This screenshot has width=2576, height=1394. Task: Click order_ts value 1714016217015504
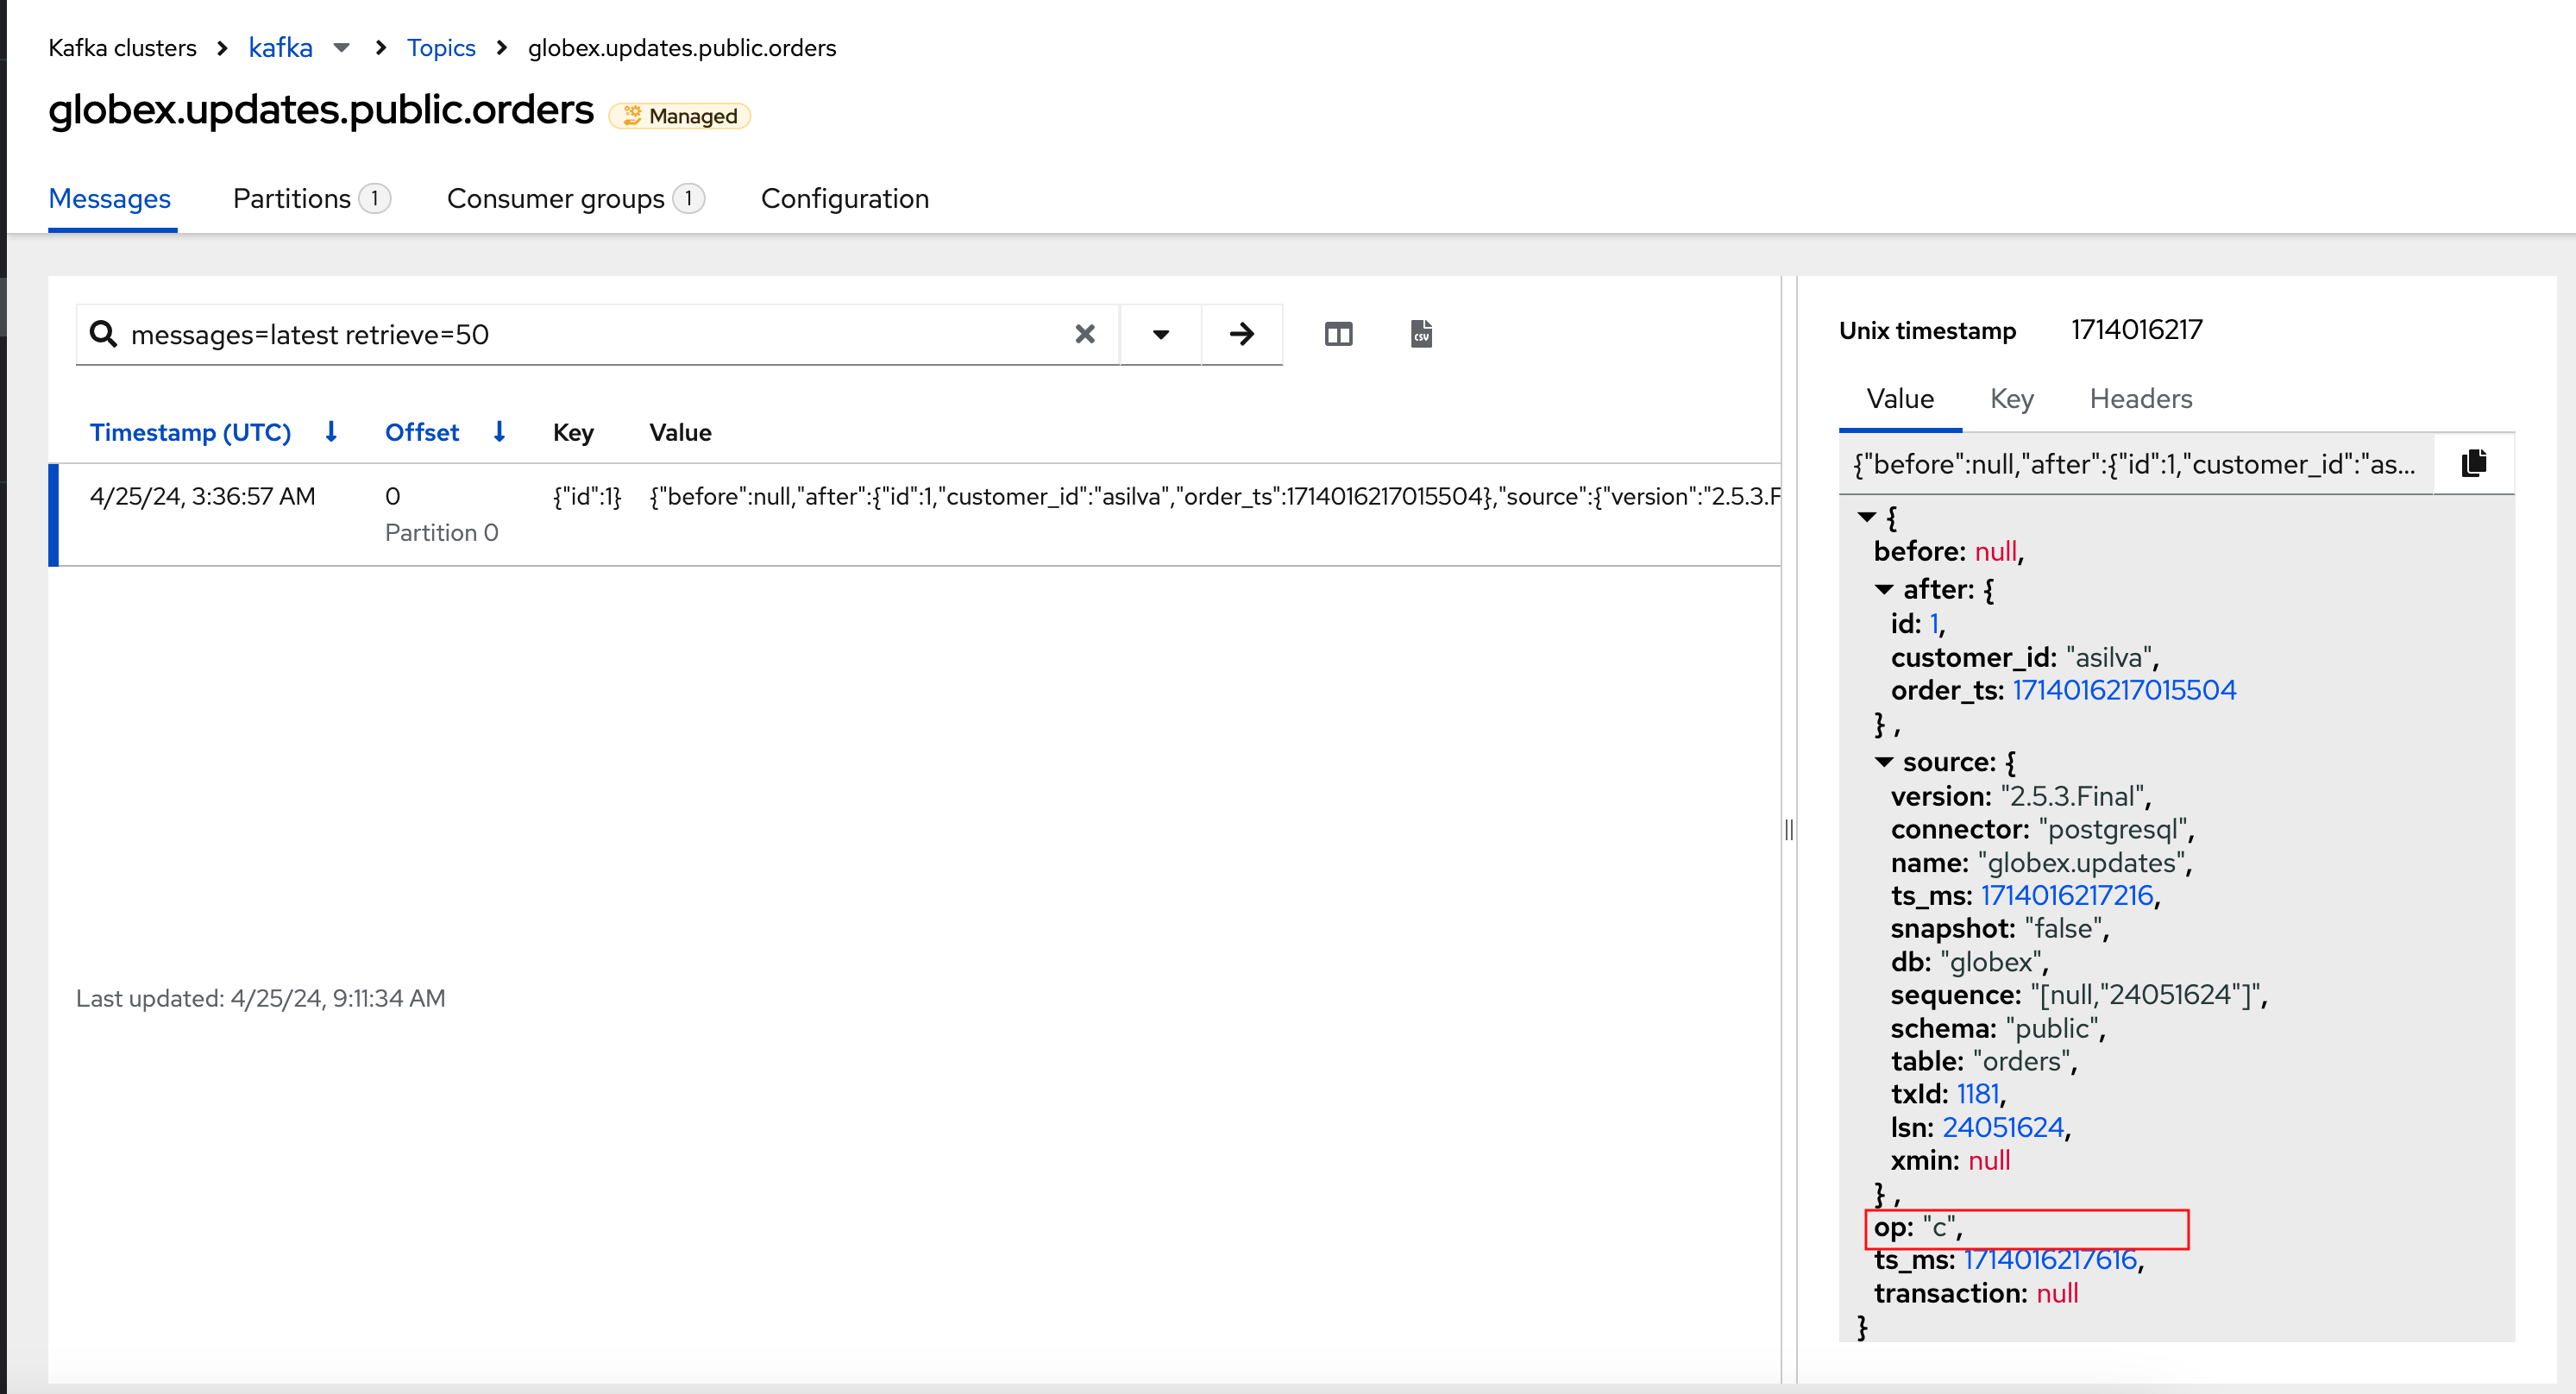tap(2124, 690)
